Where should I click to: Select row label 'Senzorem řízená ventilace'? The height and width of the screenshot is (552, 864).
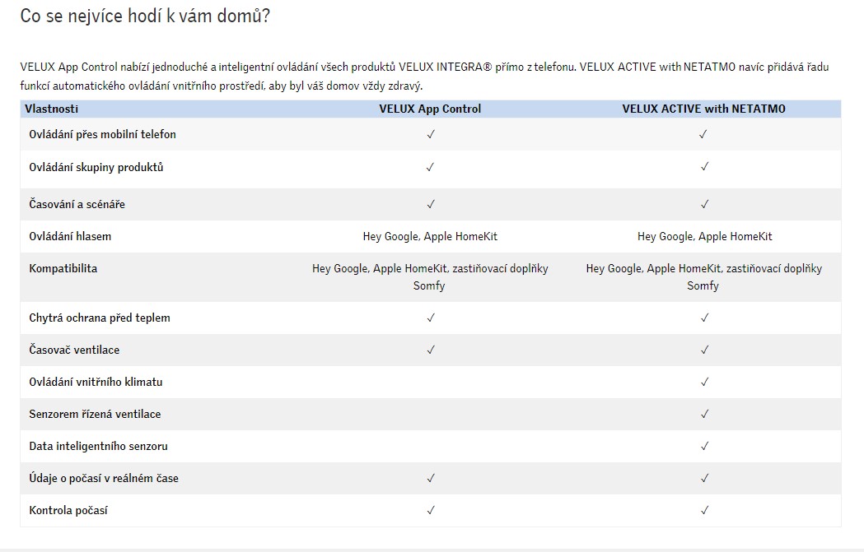(x=95, y=414)
